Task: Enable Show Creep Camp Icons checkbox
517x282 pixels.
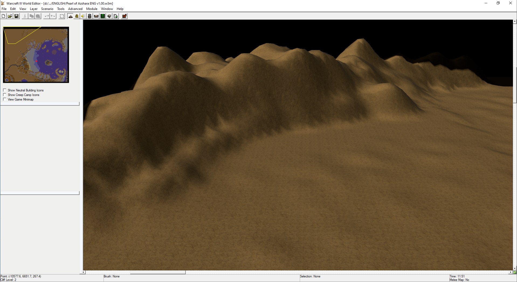Action: click(x=5, y=95)
